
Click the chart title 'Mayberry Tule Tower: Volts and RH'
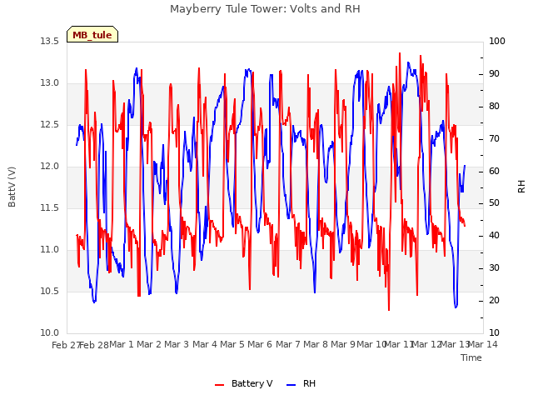click(x=265, y=9)
